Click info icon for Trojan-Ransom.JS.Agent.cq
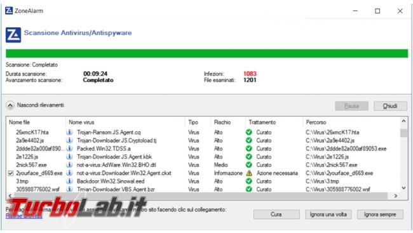The image size is (413, 233). click(x=69, y=132)
